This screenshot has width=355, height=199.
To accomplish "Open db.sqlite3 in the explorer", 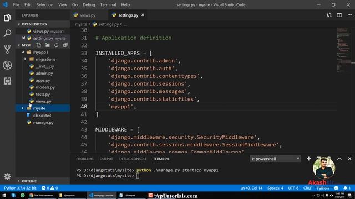I will (42, 116).
